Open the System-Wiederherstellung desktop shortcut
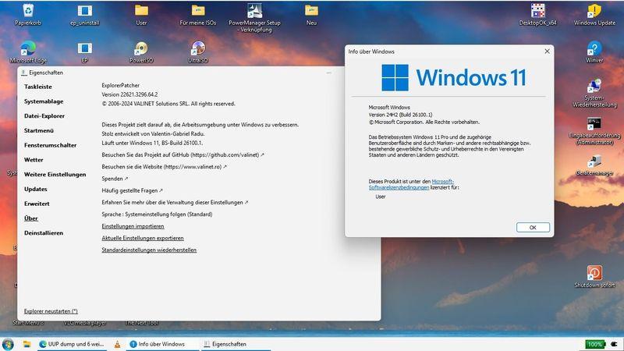 point(594,93)
